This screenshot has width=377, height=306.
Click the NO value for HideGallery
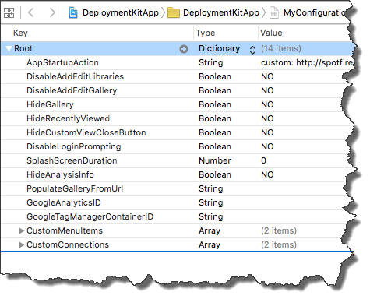[267, 104]
